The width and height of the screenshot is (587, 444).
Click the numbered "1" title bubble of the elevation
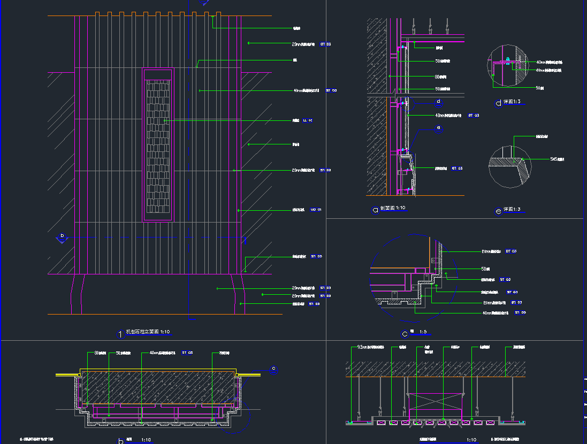coord(121,334)
